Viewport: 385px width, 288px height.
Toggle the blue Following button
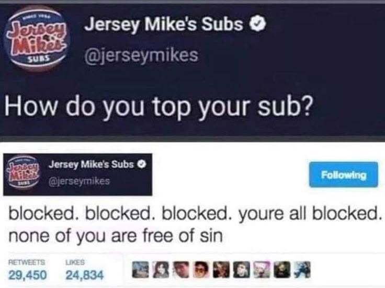click(344, 175)
